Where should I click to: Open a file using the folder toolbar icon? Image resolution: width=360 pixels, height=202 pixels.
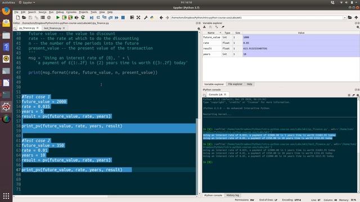pos(24,17)
